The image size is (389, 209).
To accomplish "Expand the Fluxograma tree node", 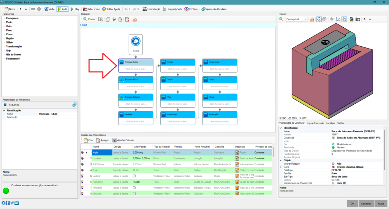I will point(4,18).
